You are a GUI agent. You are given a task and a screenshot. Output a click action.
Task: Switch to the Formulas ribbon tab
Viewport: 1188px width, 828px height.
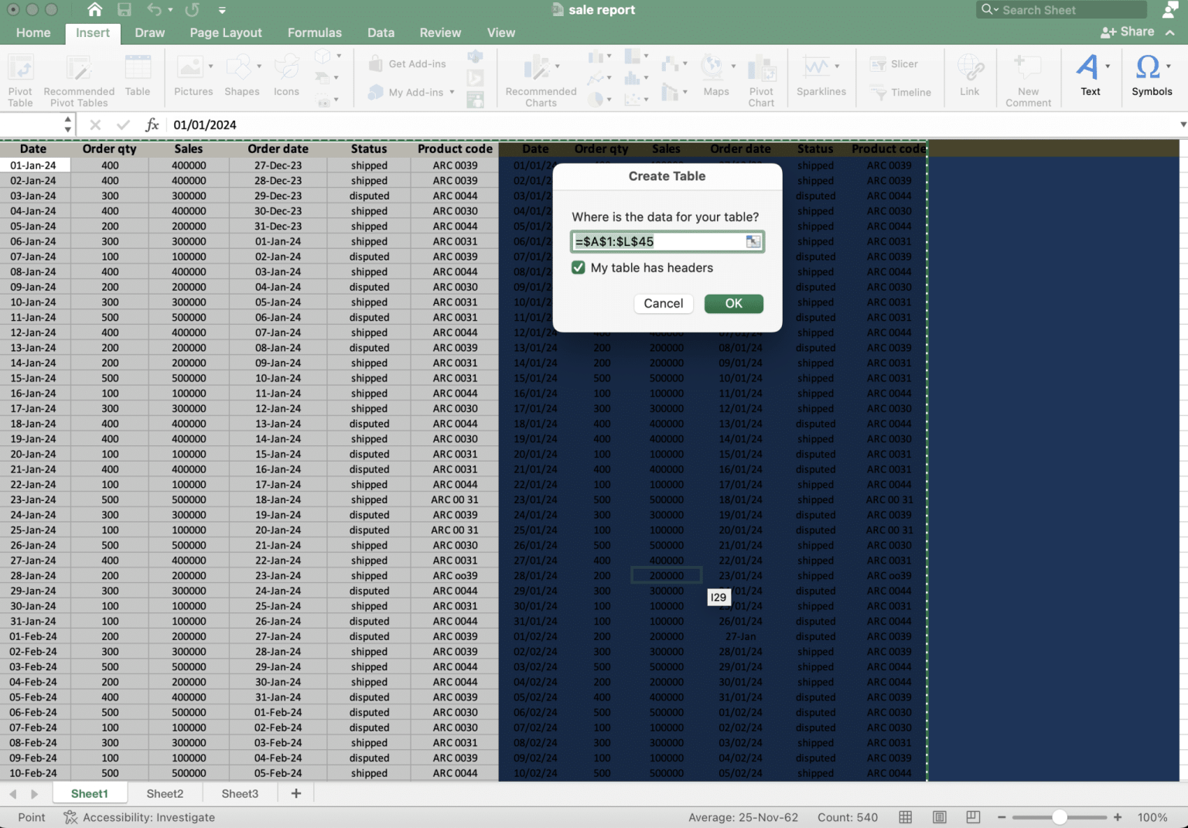click(x=314, y=32)
